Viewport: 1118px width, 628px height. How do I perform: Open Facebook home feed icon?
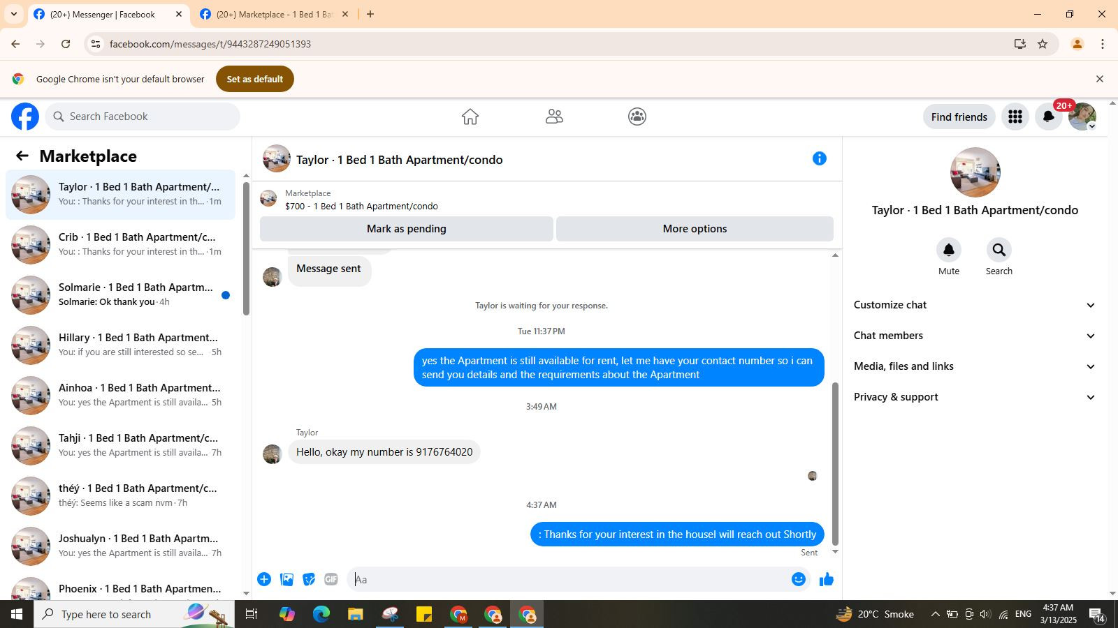tap(470, 117)
